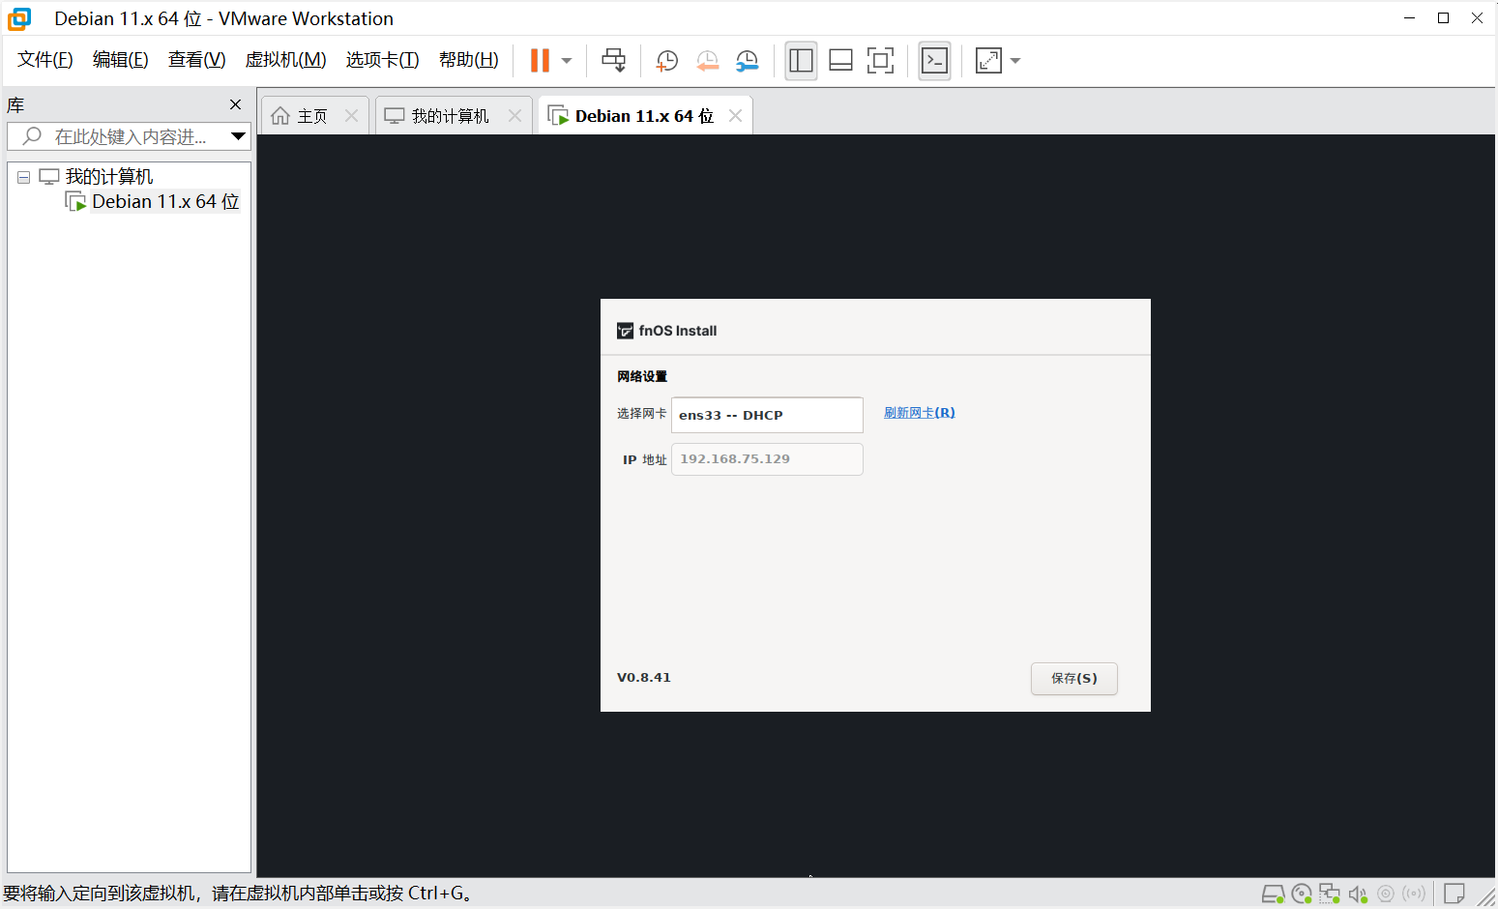Open the 编辑(E) menu

pos(121,60)
